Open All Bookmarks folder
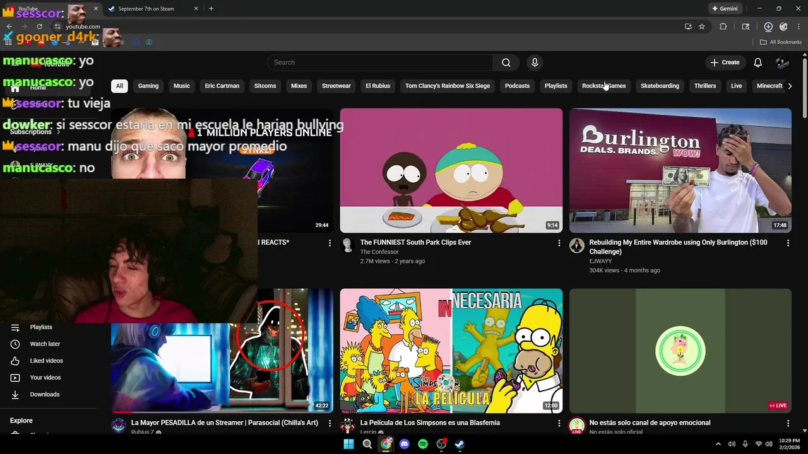This screenshot has height=454, width=808. 780,42
